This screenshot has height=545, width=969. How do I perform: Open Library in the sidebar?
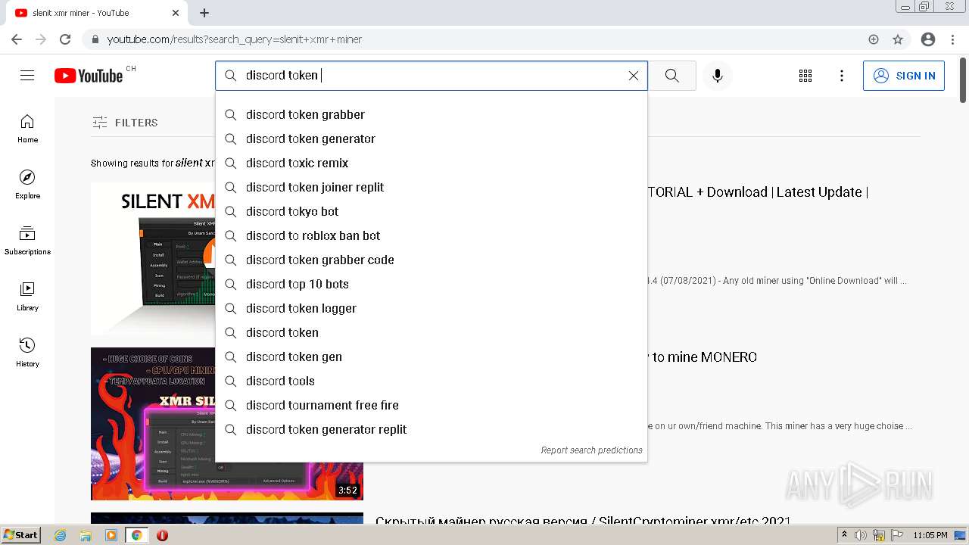(27, 297)
